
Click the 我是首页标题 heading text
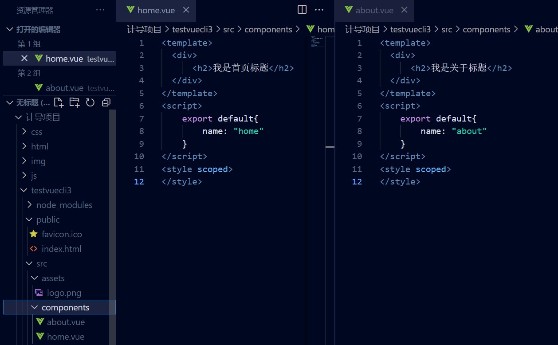(x=241, y=68)
